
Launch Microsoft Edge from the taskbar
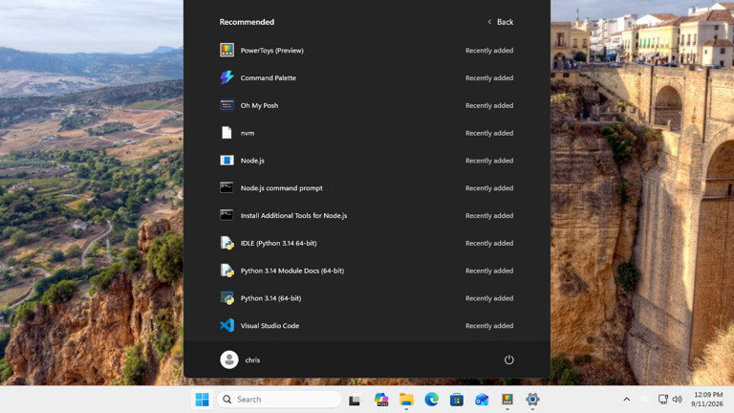tap(432, 400)
